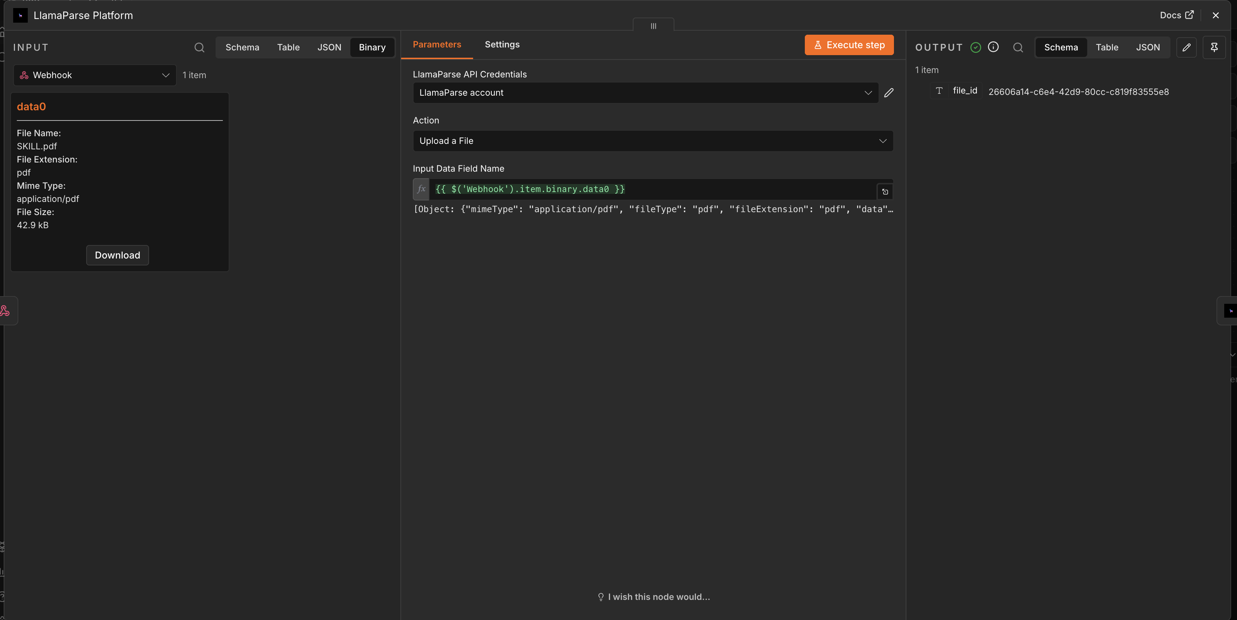This screenshot has height=620, width=1237.
Task: Click the fx expression toggle icon
Action: point(421,189)
